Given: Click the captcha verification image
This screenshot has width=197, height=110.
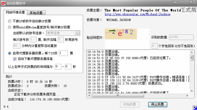Looking at the screenshot, I should point(121,34).
